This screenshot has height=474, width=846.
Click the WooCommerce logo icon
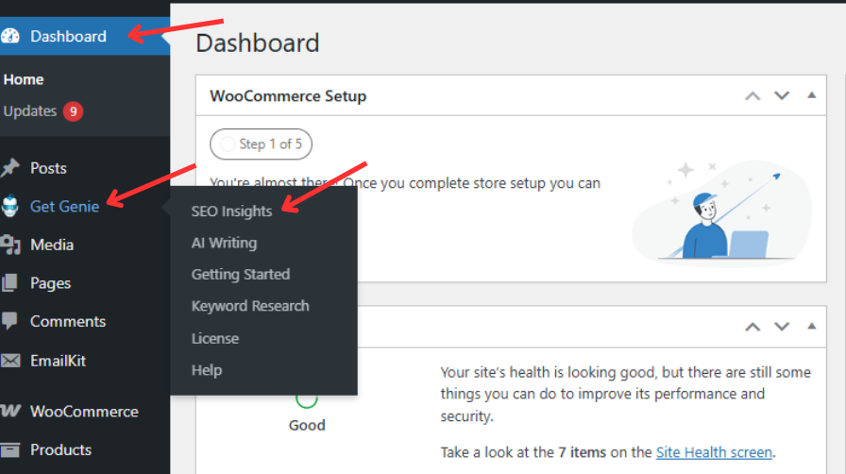point(9,412)
